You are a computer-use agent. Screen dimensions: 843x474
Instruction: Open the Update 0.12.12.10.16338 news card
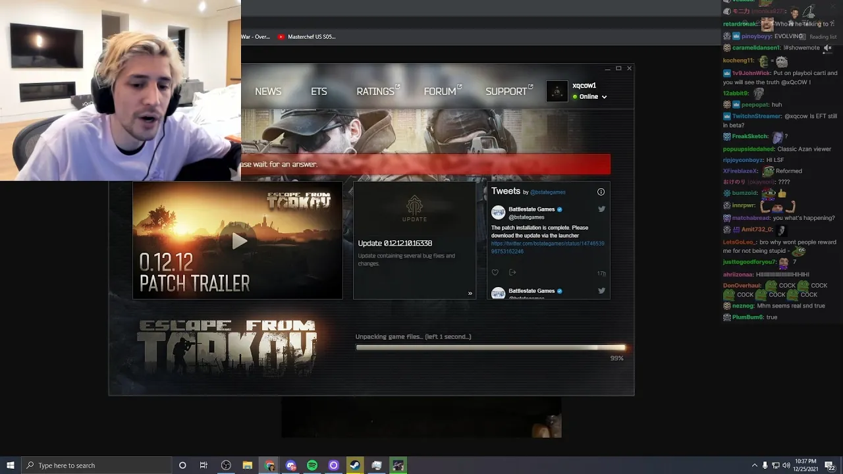click(x=414, y=240)
